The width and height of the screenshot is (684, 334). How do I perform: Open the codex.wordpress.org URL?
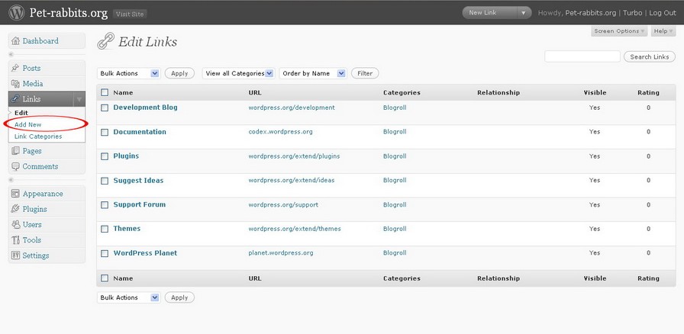(x=280, y=132)
